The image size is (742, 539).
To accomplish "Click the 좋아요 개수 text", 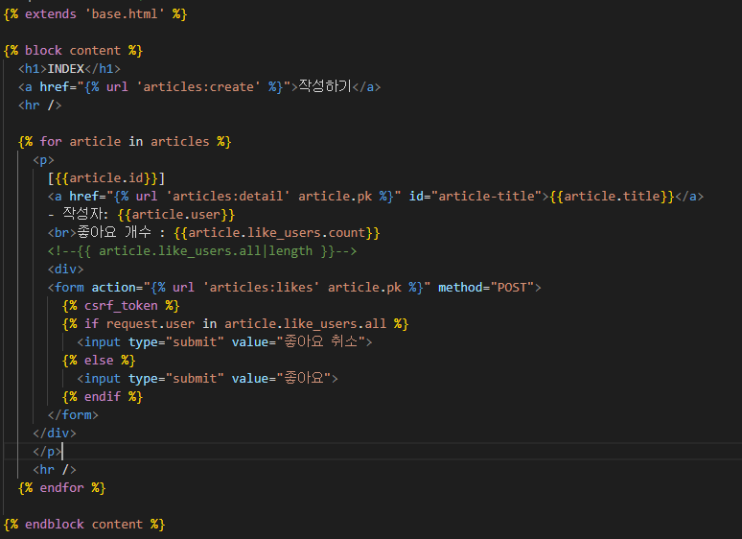I will click(114, 232).
